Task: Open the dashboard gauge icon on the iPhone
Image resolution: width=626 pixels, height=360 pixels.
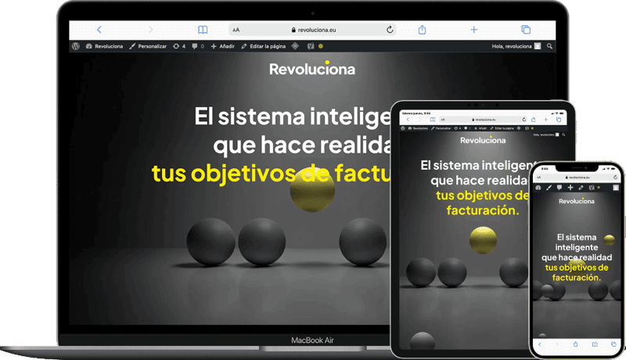Action: pyautogui.click(x=538, y=188)
